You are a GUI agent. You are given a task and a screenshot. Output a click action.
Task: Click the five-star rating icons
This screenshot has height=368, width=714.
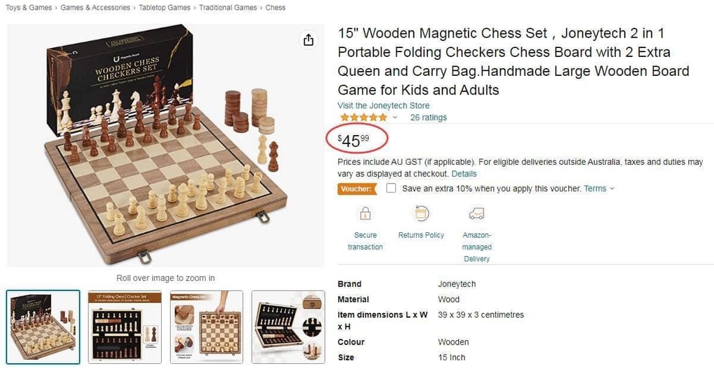click(x=363, y=118)
